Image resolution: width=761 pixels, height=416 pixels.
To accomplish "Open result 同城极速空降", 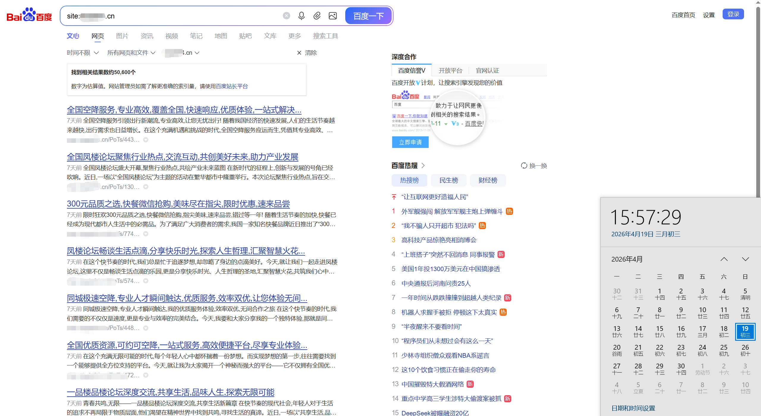I will coord(187,298).
